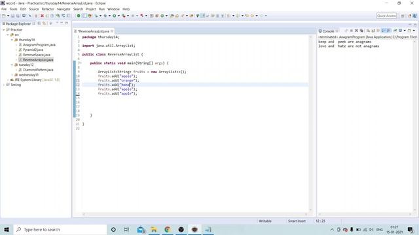Open the Debug button dropdown arrow
The width and height of the screenshot is (419, 235).
pos(109,16)
